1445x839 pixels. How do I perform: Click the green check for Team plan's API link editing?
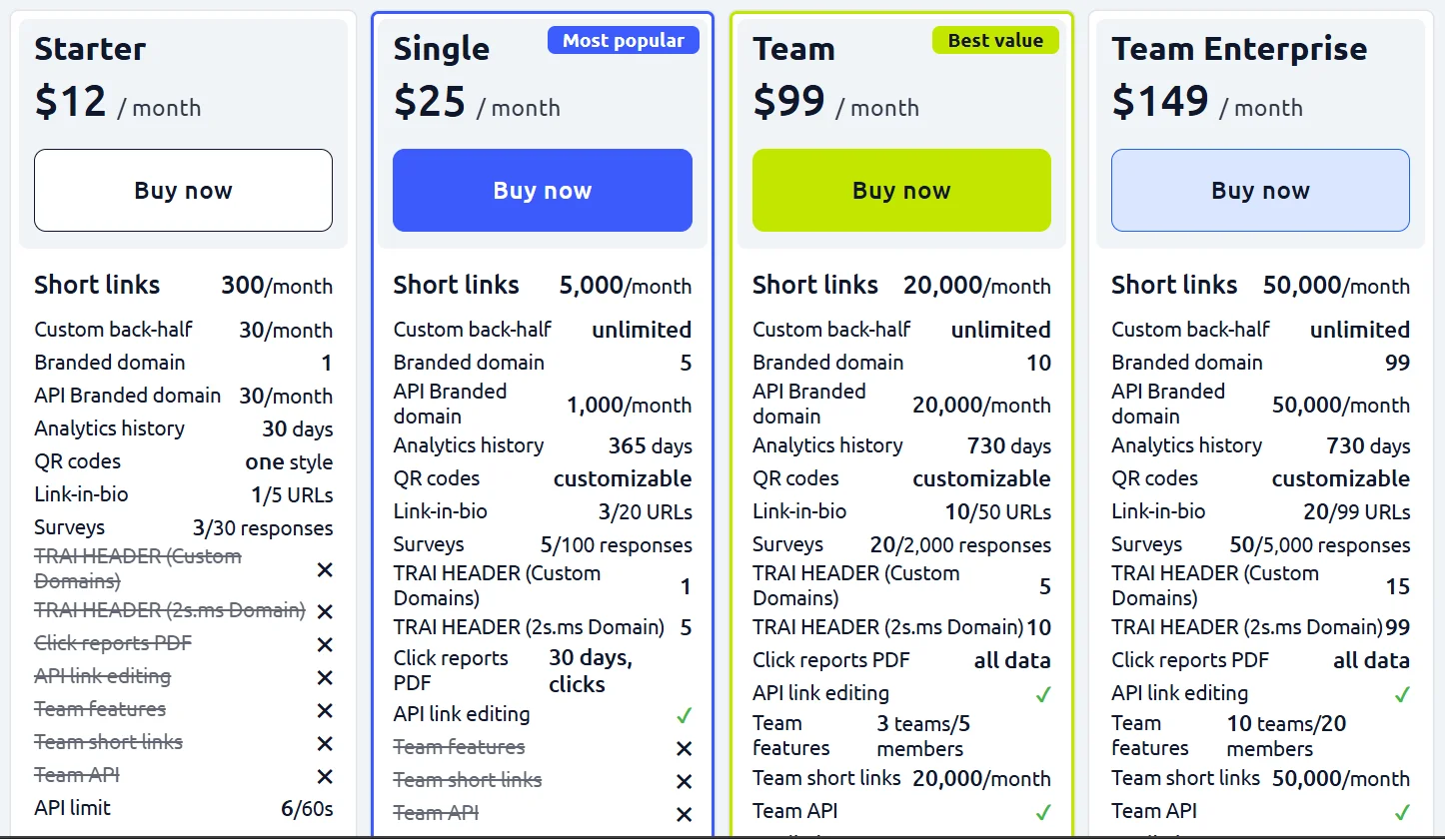pyautogui.click(x=1043, y=694)
